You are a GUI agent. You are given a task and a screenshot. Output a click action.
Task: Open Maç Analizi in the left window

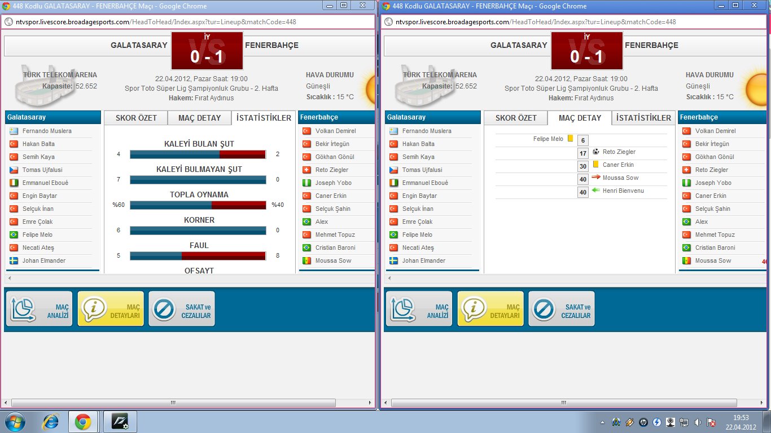(40, 309)
